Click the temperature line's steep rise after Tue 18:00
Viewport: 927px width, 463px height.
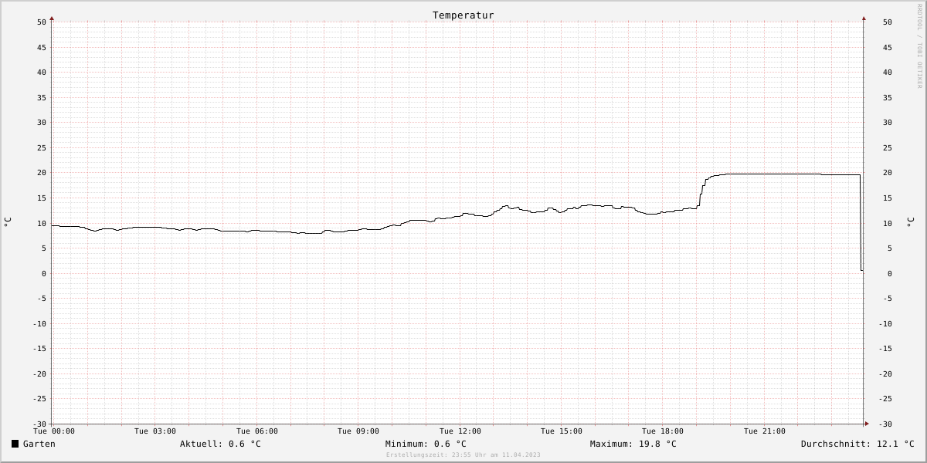tap(702, 191)
